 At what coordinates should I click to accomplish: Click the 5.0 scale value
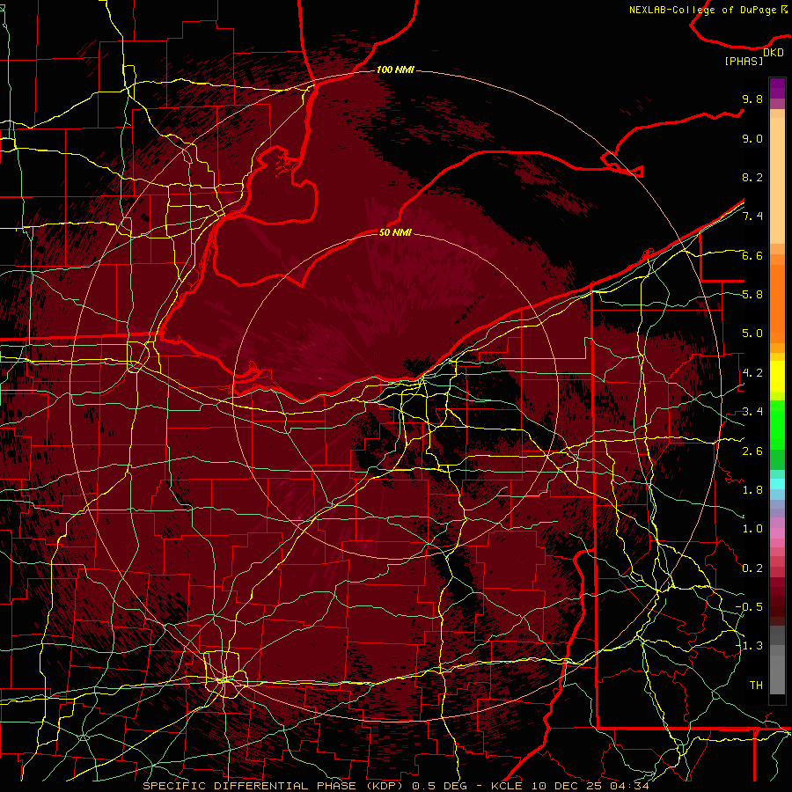coord(752,334)
